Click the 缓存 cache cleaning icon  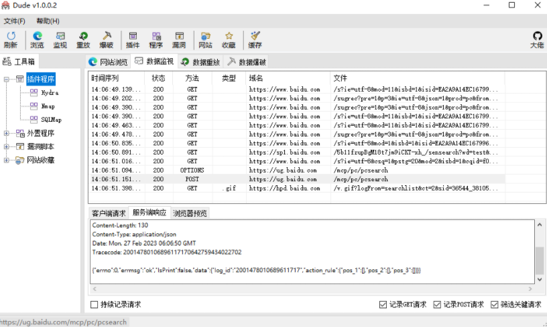click(255, 36)
